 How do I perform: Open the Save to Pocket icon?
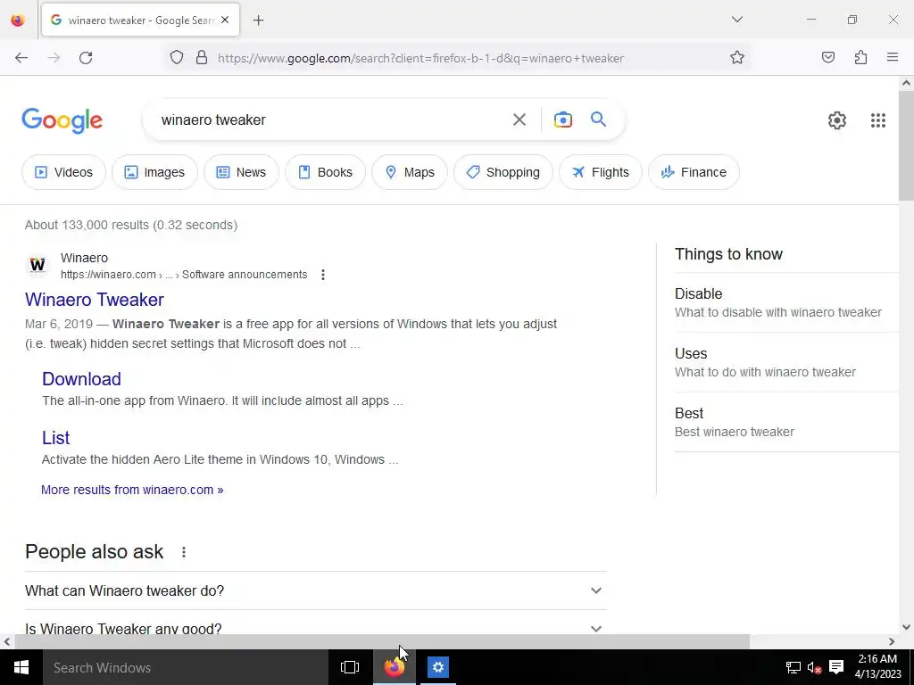pos(827,58)
